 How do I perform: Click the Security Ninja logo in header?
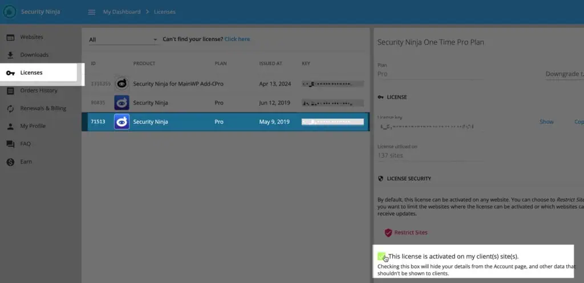coord(10,12)
